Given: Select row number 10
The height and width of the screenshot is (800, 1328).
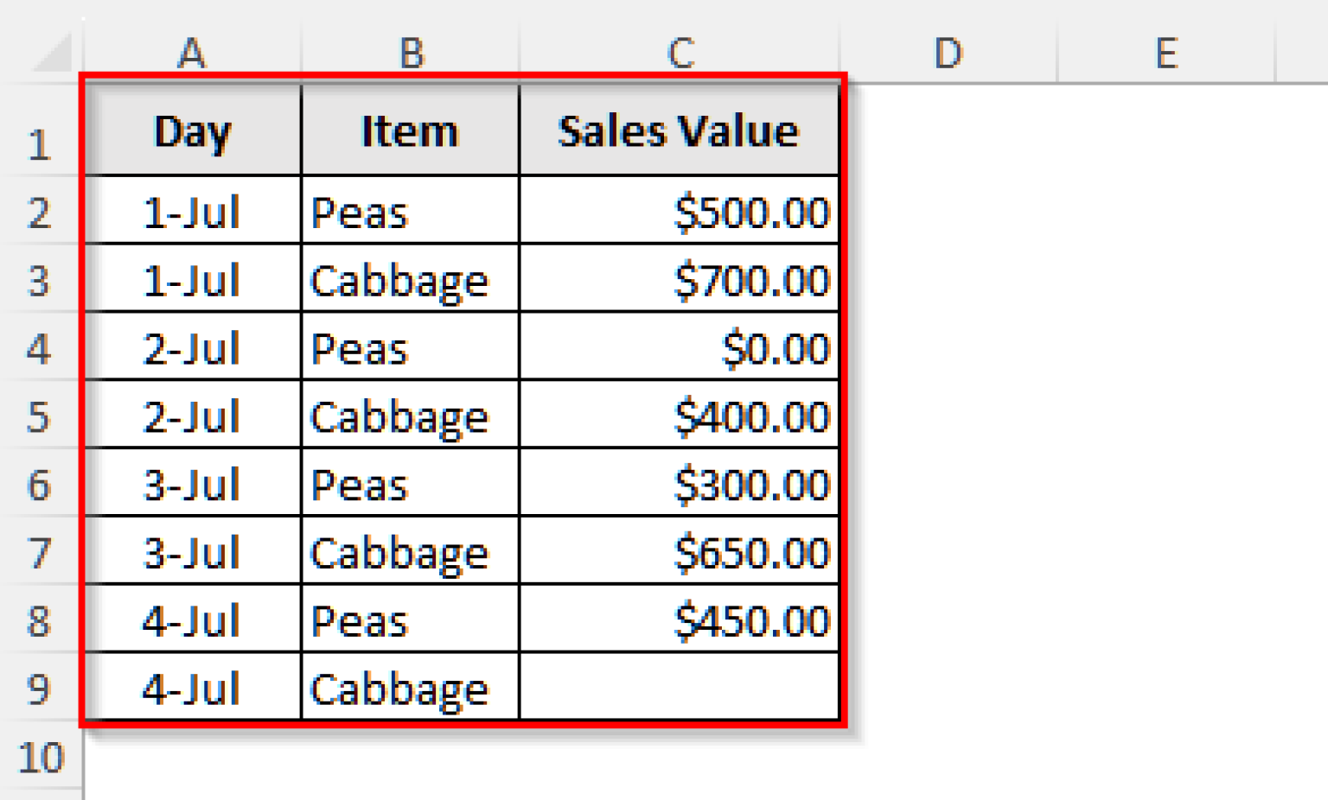Looking at the screenshot, I should [x=39, y=756].
